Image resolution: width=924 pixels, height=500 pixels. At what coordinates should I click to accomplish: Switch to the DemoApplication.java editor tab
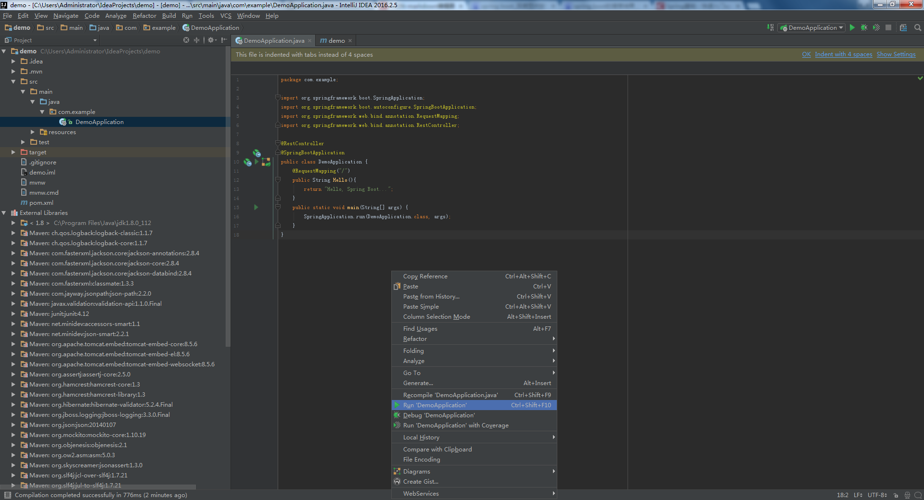point(274,41)
